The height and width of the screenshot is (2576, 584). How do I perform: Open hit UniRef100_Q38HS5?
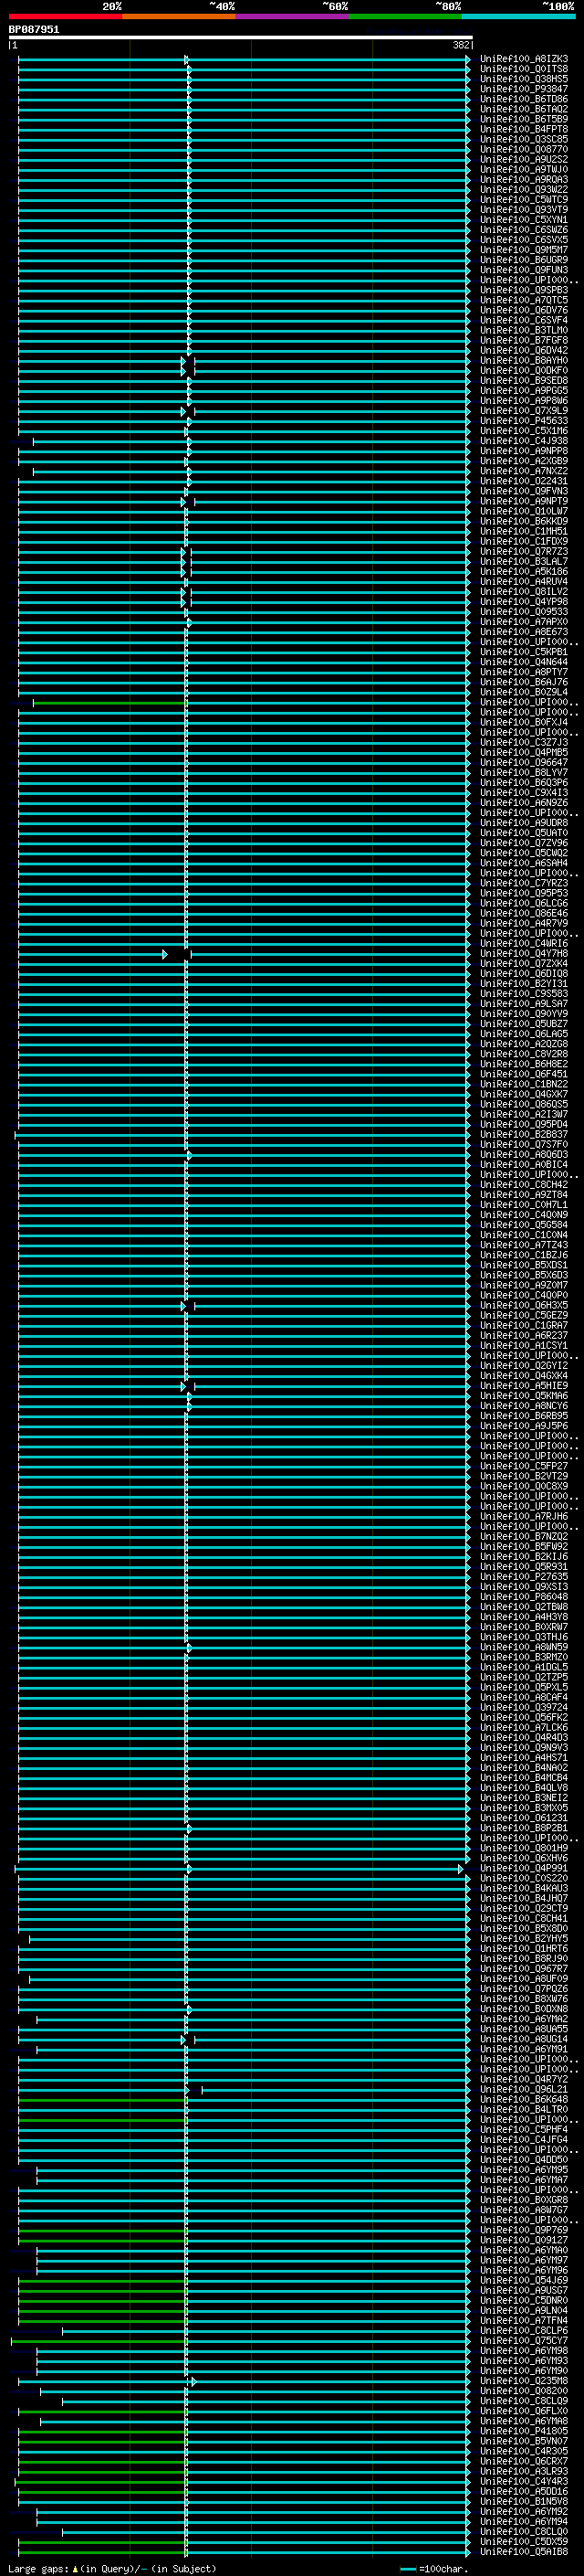pyautogui.click(x=524, y=79)
